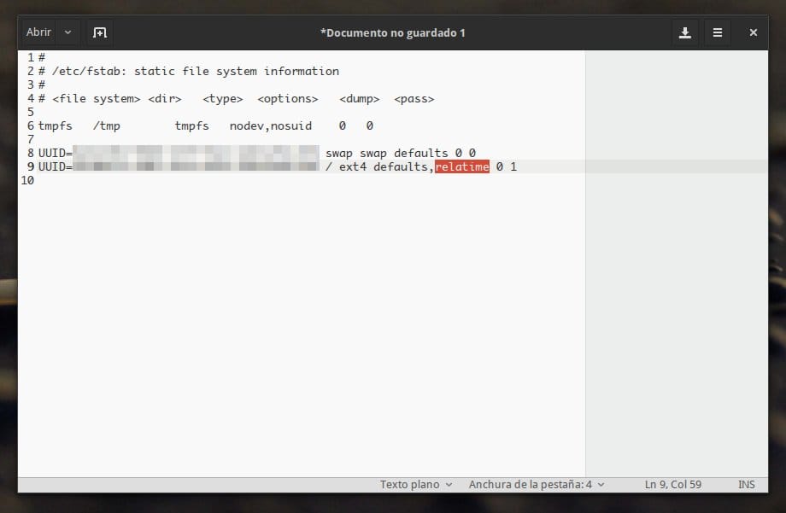Click on swap swap defaults text in line 8
Viewport: 786px width, 513px height.
(386, 153)
